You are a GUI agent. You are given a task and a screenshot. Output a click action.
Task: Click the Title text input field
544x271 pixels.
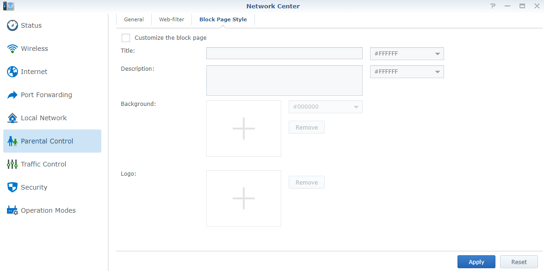(x=284, y=53)
